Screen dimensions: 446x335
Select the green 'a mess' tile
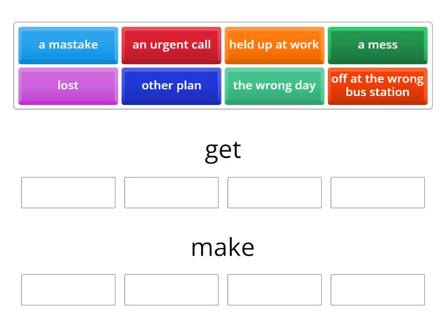pos(377,45)
